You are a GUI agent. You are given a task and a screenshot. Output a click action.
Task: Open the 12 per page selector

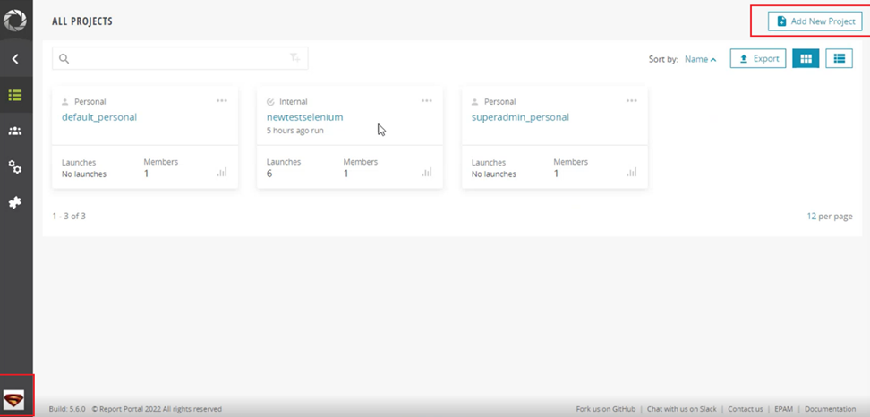pyautogui.click(x=829, y=217)
